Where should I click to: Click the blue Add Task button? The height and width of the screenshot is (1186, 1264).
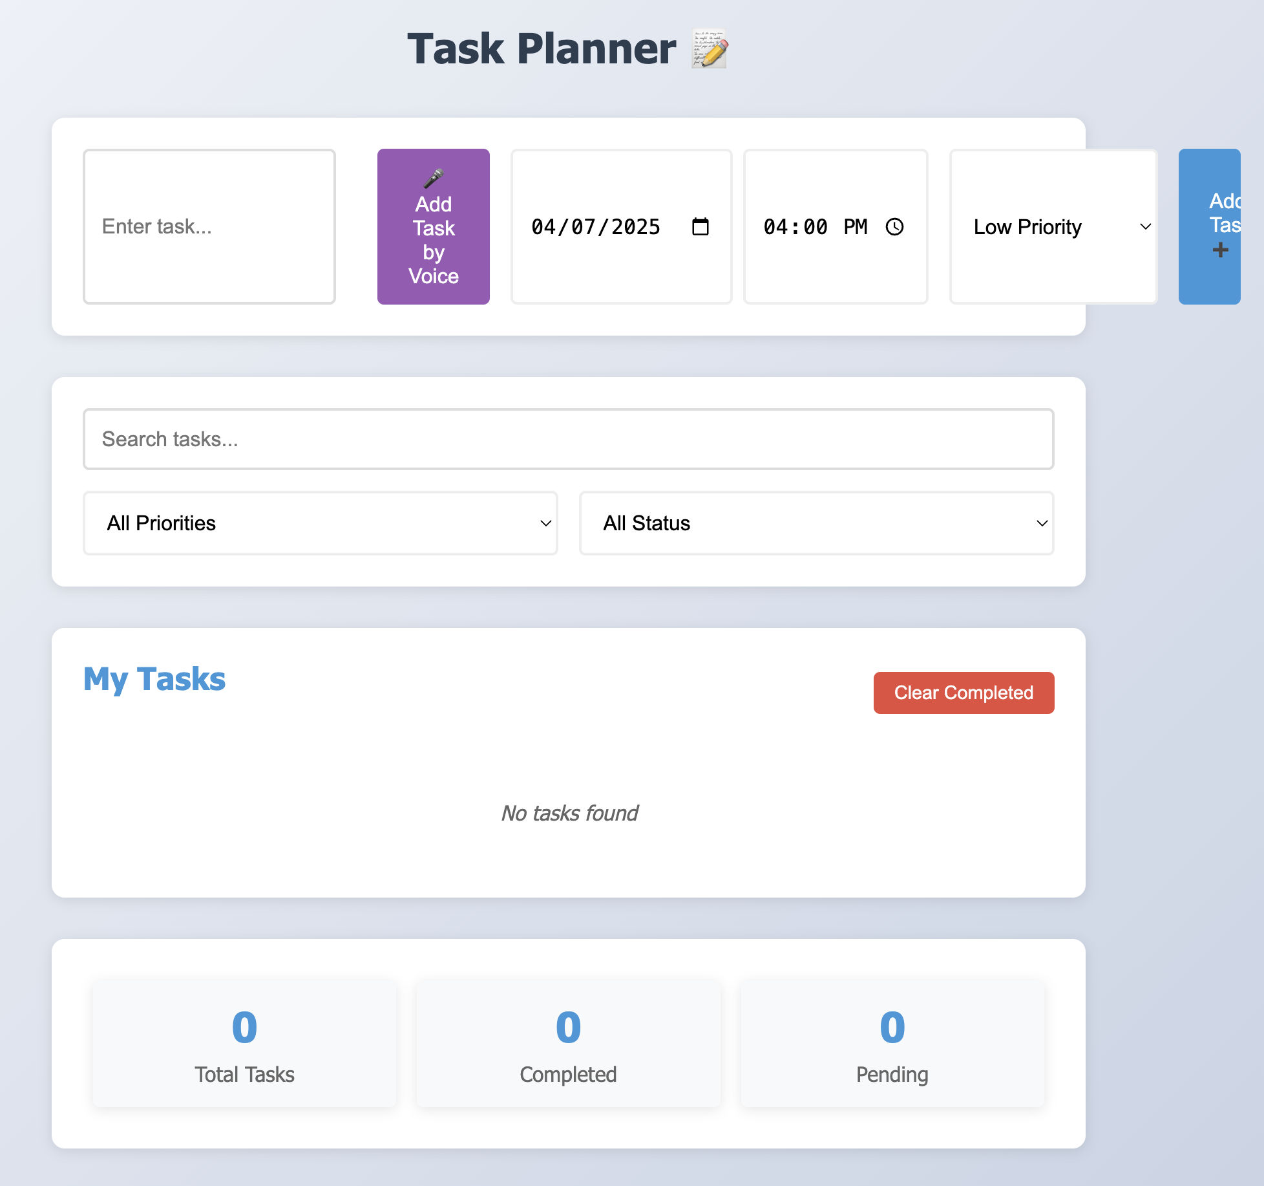(x=1221, y=227)
